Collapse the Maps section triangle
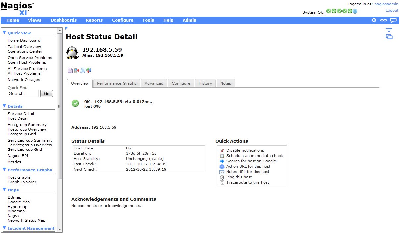Viewport: 399px width, 239px height. [5, 190]
